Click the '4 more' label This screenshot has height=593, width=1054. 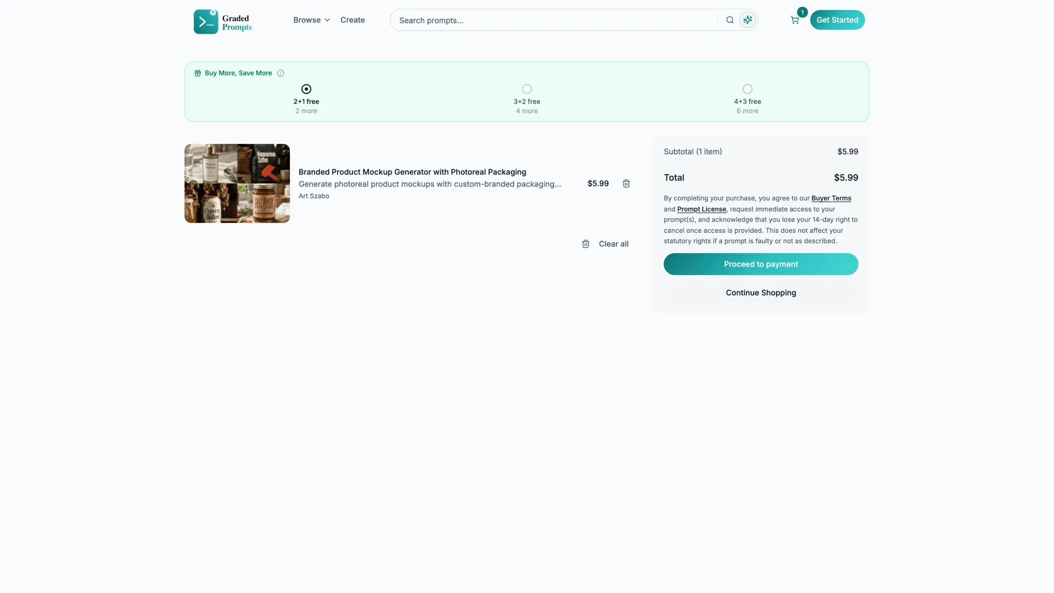[527, 111]
